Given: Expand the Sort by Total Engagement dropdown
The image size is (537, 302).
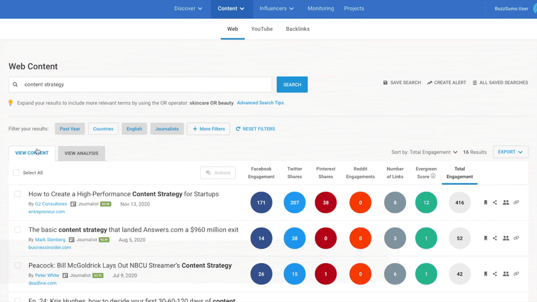Looking at the screenshot, I should [425, 152].
